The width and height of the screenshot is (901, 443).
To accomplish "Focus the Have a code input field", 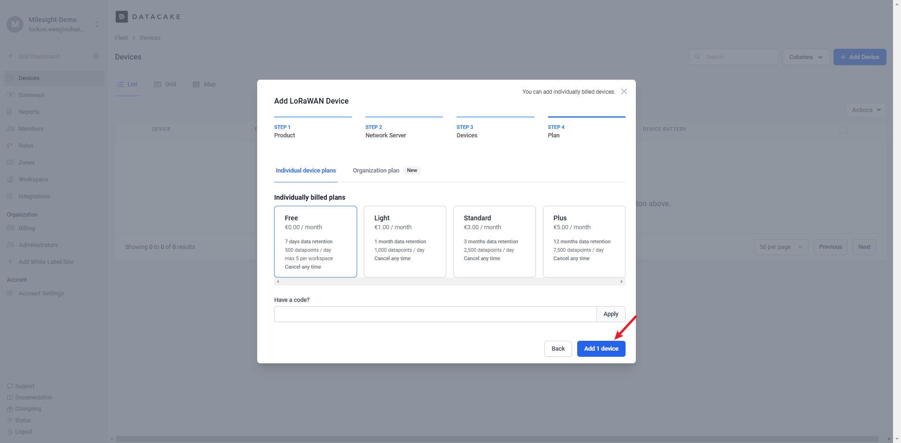I will [x=435, y=314].
